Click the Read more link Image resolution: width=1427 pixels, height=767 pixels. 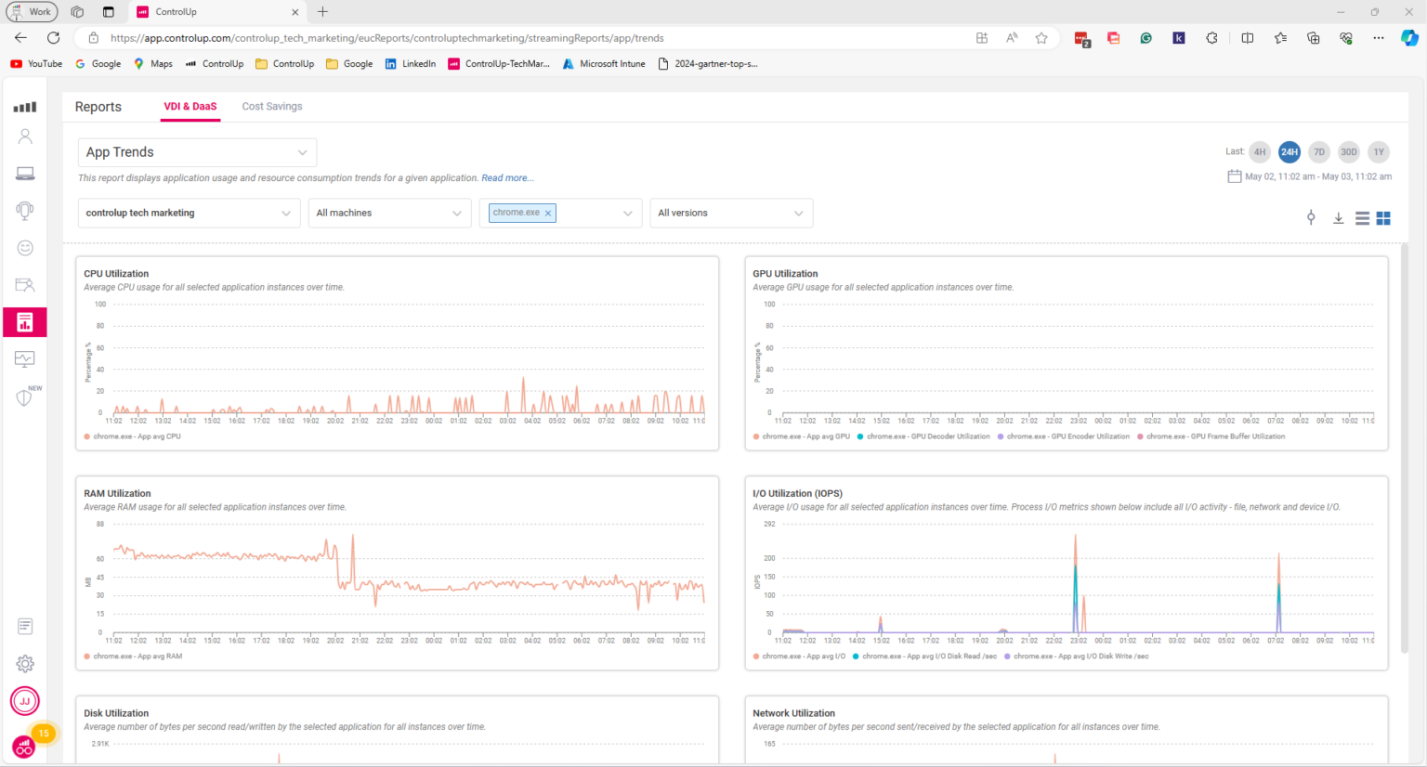point(507,177)
